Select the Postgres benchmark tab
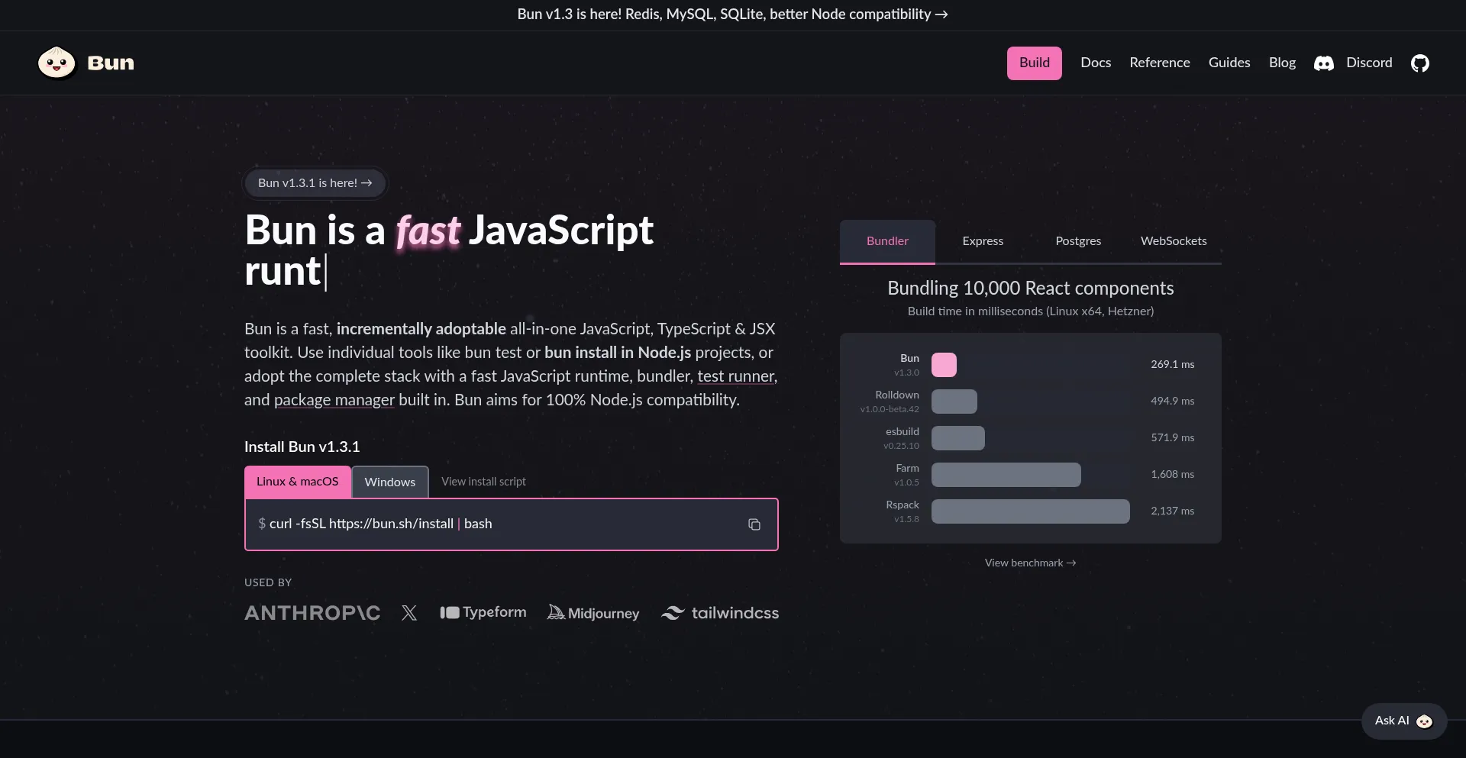 tap(1078, 241)
